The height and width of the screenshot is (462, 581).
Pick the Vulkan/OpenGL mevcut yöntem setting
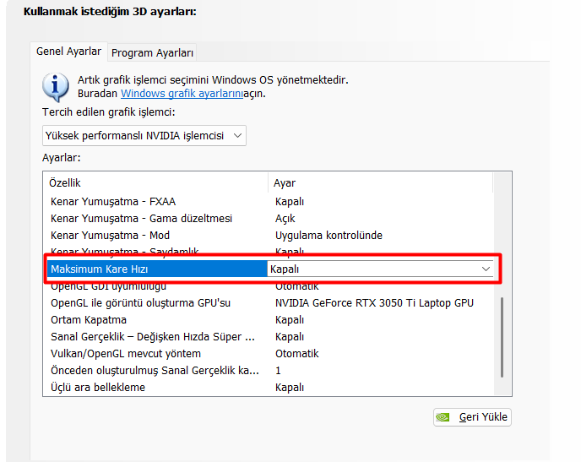[126, 354]
